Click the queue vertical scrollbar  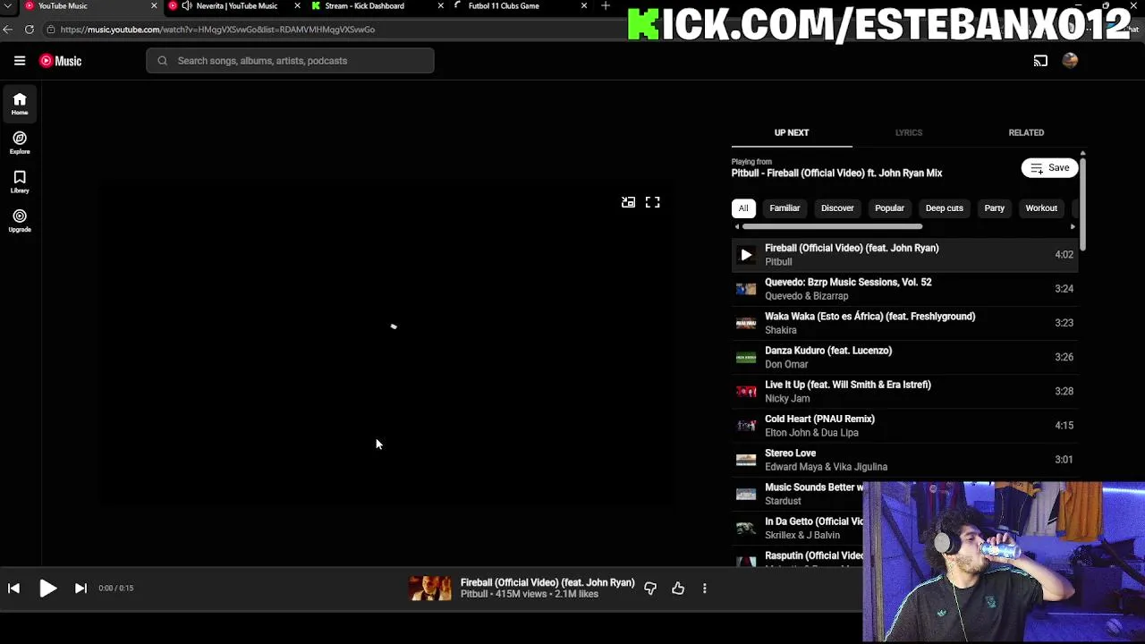1082,204
